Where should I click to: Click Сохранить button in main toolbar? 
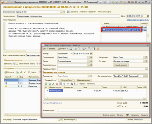73,12
